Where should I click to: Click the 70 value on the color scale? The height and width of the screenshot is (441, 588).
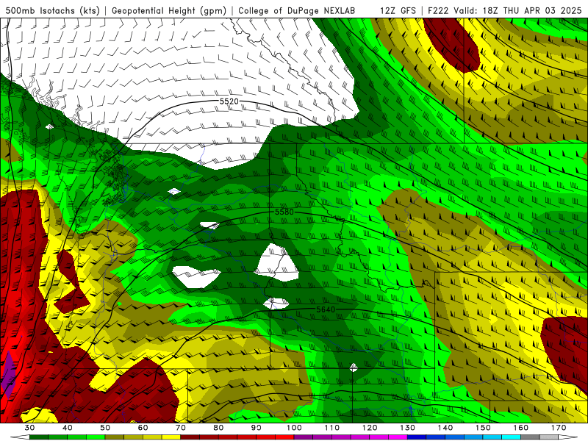click(181, 428)
